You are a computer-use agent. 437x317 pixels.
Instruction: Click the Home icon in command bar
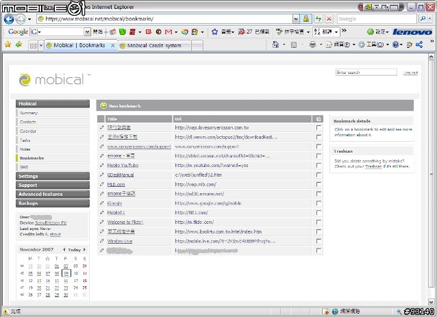(x=275, y=45)
